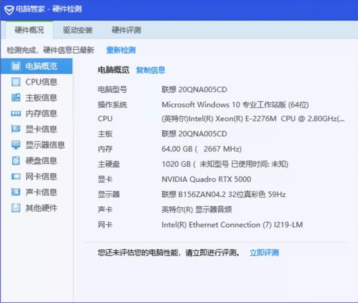358x303 pixels.
Task: Click the 网卡 row label
Action: 105,225
